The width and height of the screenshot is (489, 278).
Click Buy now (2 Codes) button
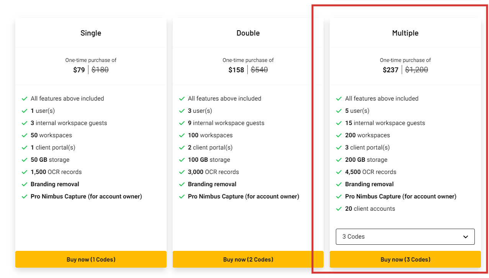tap(248, 259)
